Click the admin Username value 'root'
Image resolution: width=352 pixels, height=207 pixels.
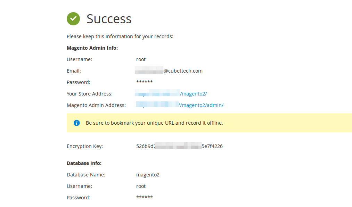(x=141, y=59)
